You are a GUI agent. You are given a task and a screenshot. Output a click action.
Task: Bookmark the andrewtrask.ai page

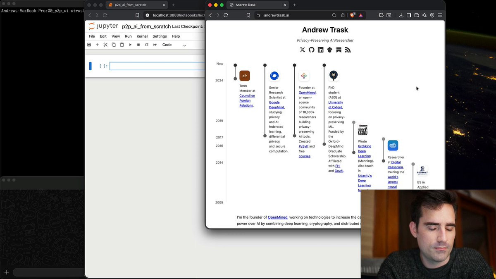tap(248, 15)
